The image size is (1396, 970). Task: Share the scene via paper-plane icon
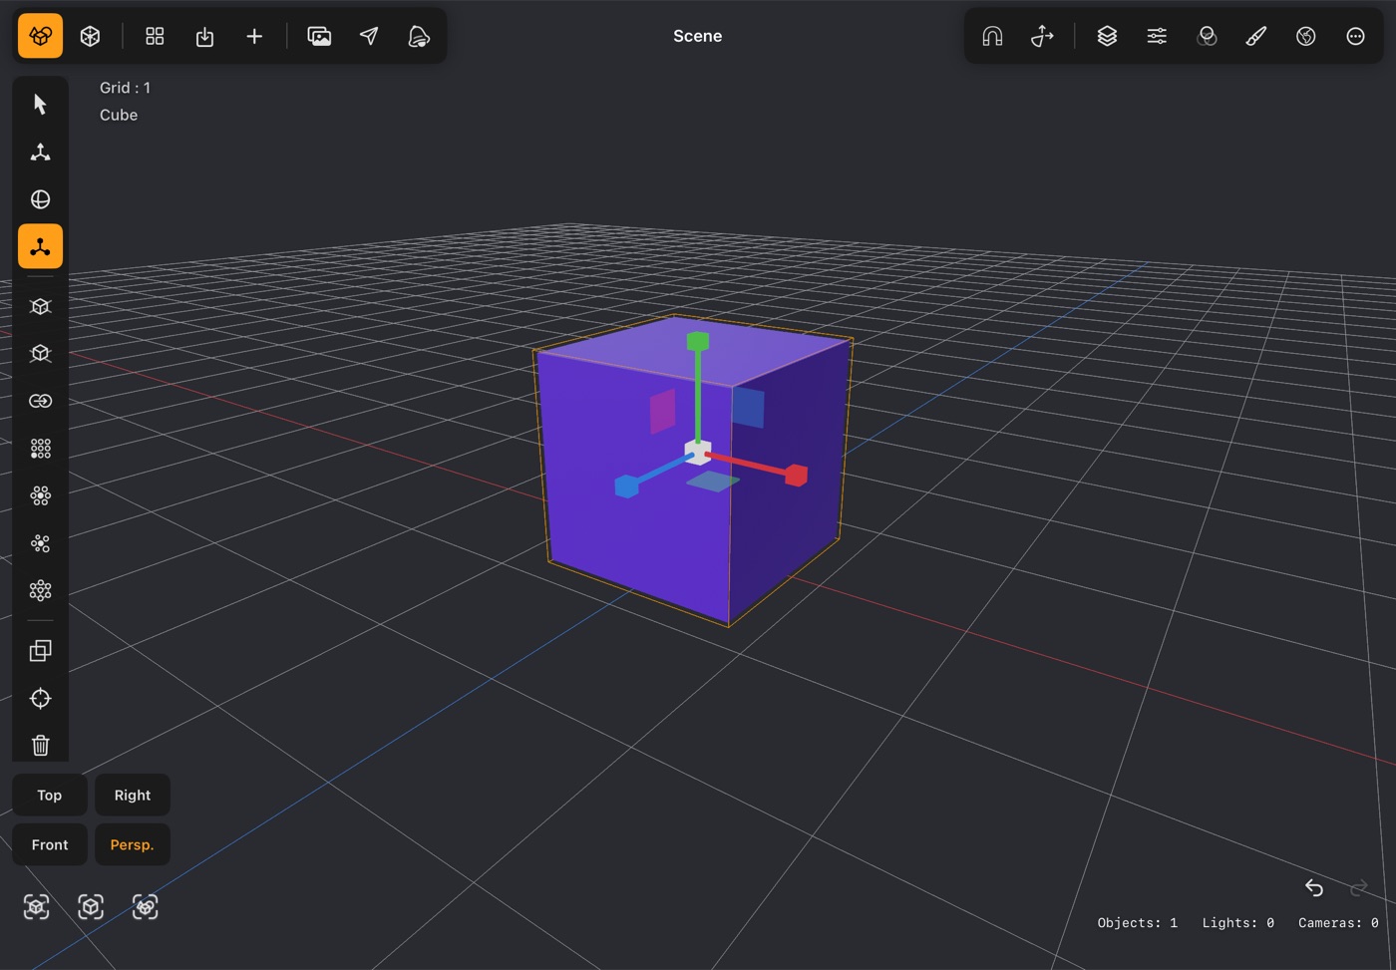[x=369, y=36]
